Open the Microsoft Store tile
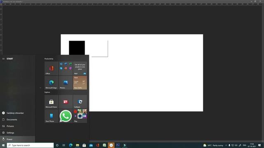The width and height of the screenshot is (264, 148). [x=51, y=102]
